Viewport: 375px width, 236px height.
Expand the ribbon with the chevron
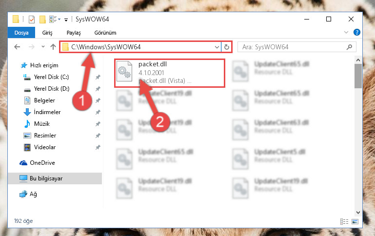click(346, 32)
